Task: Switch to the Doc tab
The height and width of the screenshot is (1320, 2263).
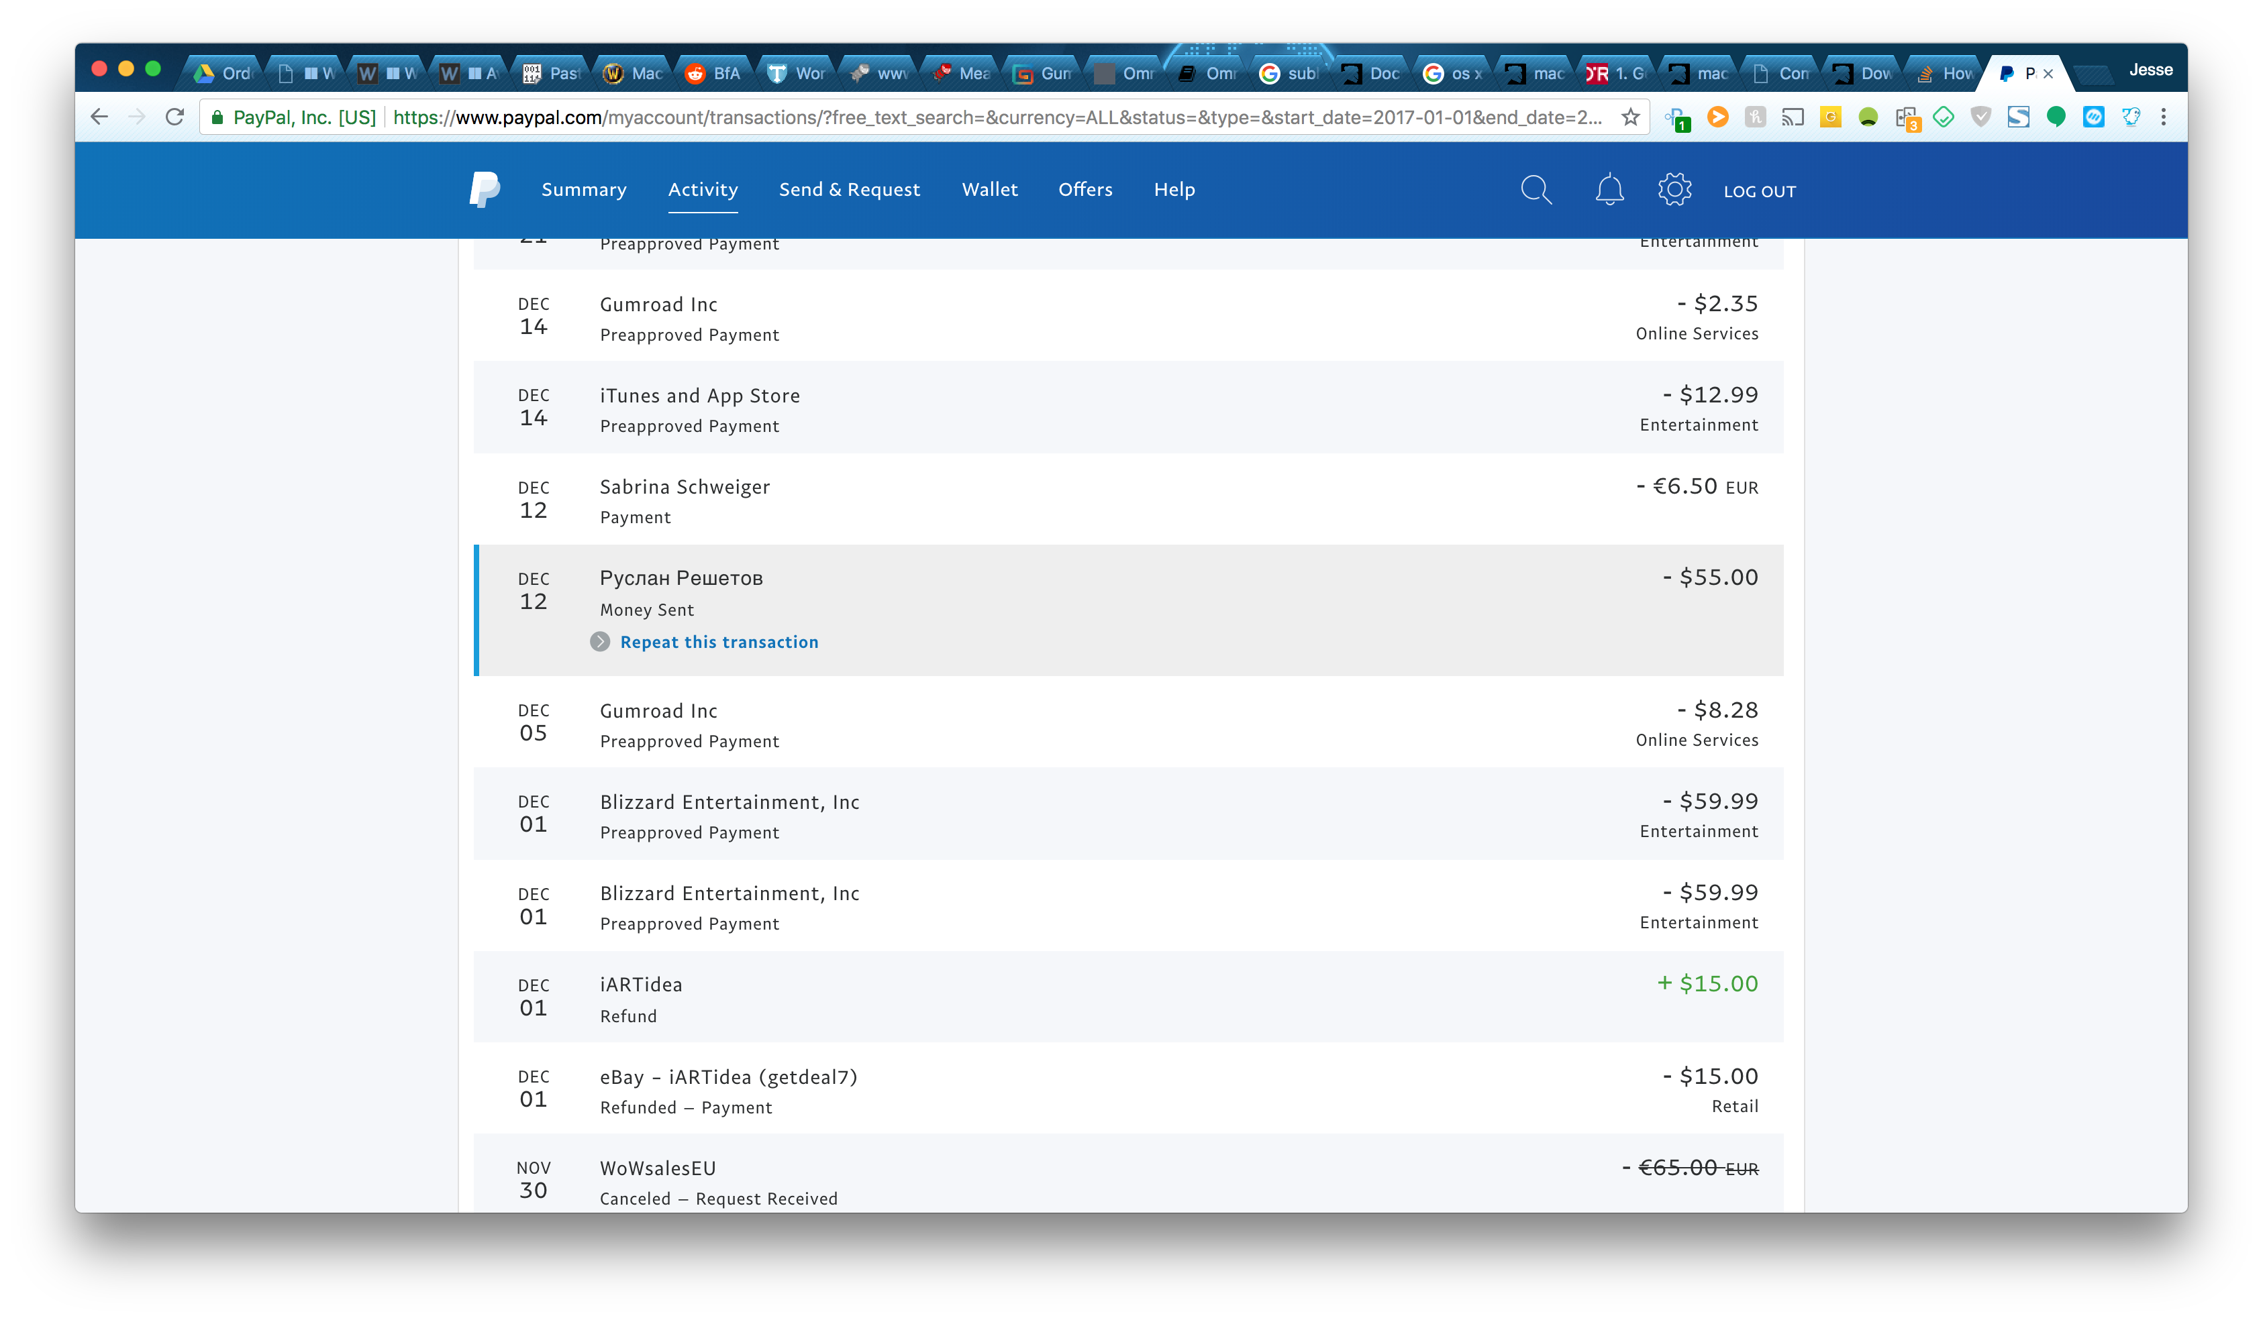Action: [1370, 74]
